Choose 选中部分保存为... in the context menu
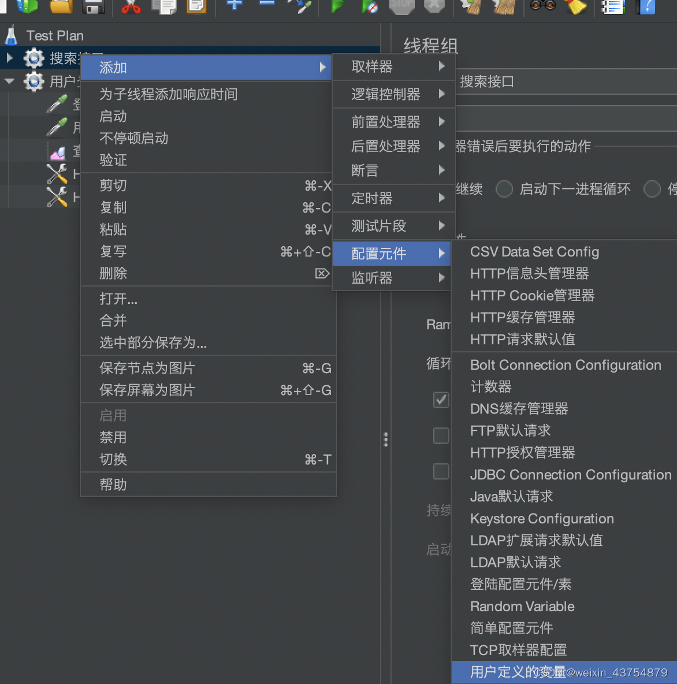This screenshot has width=677, height=684. (x=209, y=343)
